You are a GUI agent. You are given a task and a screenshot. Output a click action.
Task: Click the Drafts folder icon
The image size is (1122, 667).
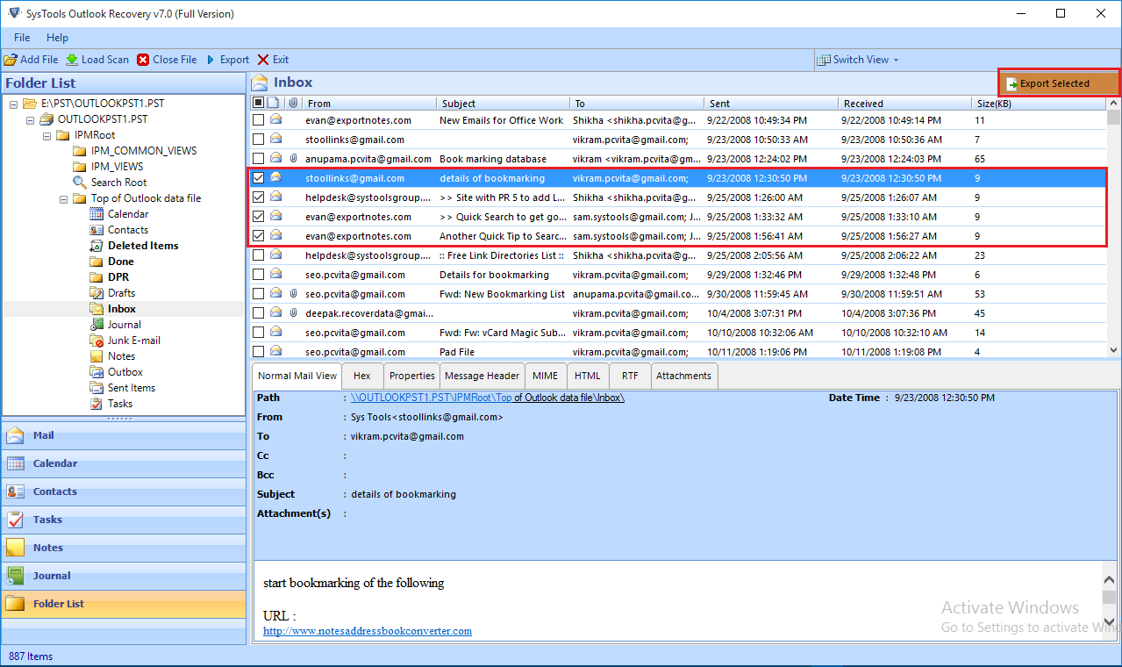(x=96, y=293)
